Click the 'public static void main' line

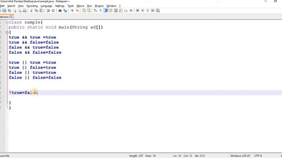click(56, 27)
